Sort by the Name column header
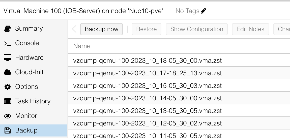 82,46
